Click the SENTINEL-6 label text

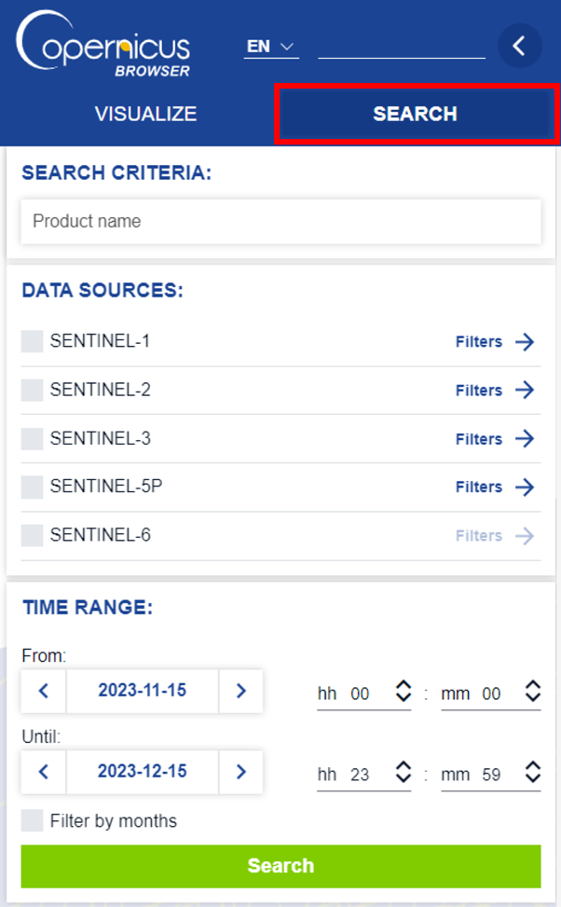point(100,535)
